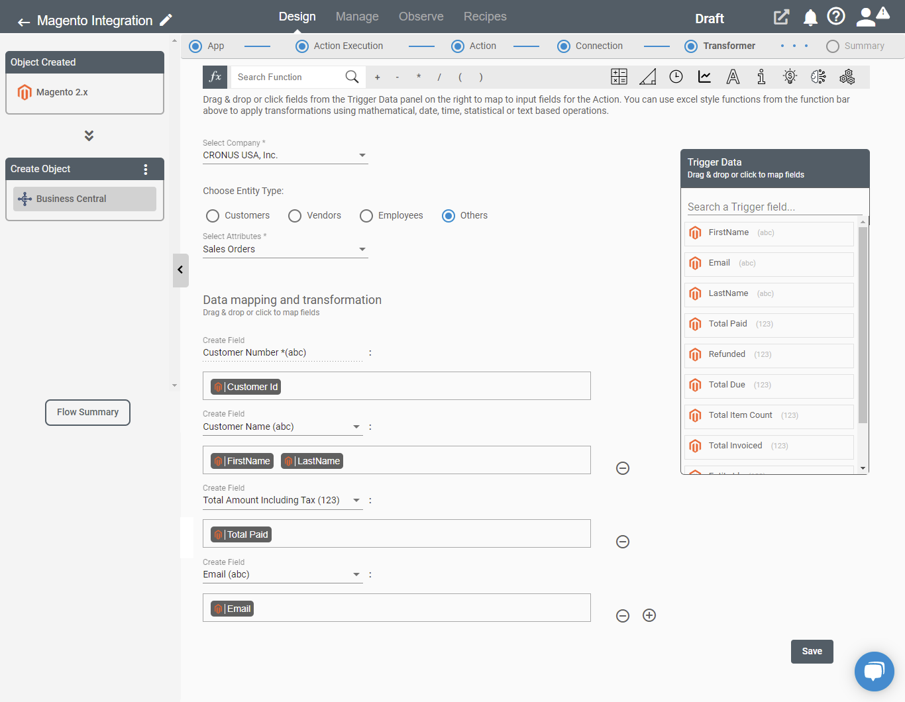Click the Search a Trigger field box
Screen dimensions: 905x702
point(774,207)
